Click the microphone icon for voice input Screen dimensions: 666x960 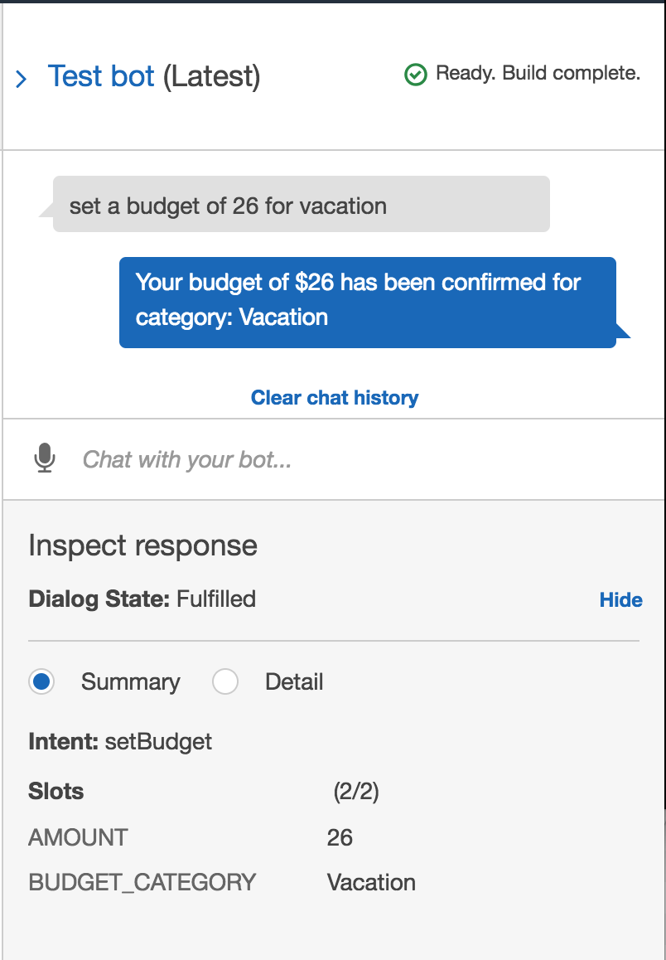(x=45, y=458)
